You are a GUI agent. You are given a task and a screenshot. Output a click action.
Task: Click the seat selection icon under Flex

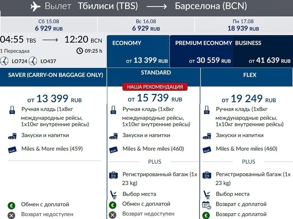point(207,194)
